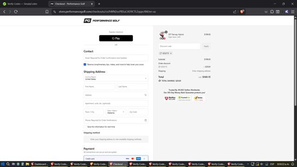Switch to the Dashboard taskbar window
The height and width of the screenshot is (167, 297).
click(x=39, y=164)
